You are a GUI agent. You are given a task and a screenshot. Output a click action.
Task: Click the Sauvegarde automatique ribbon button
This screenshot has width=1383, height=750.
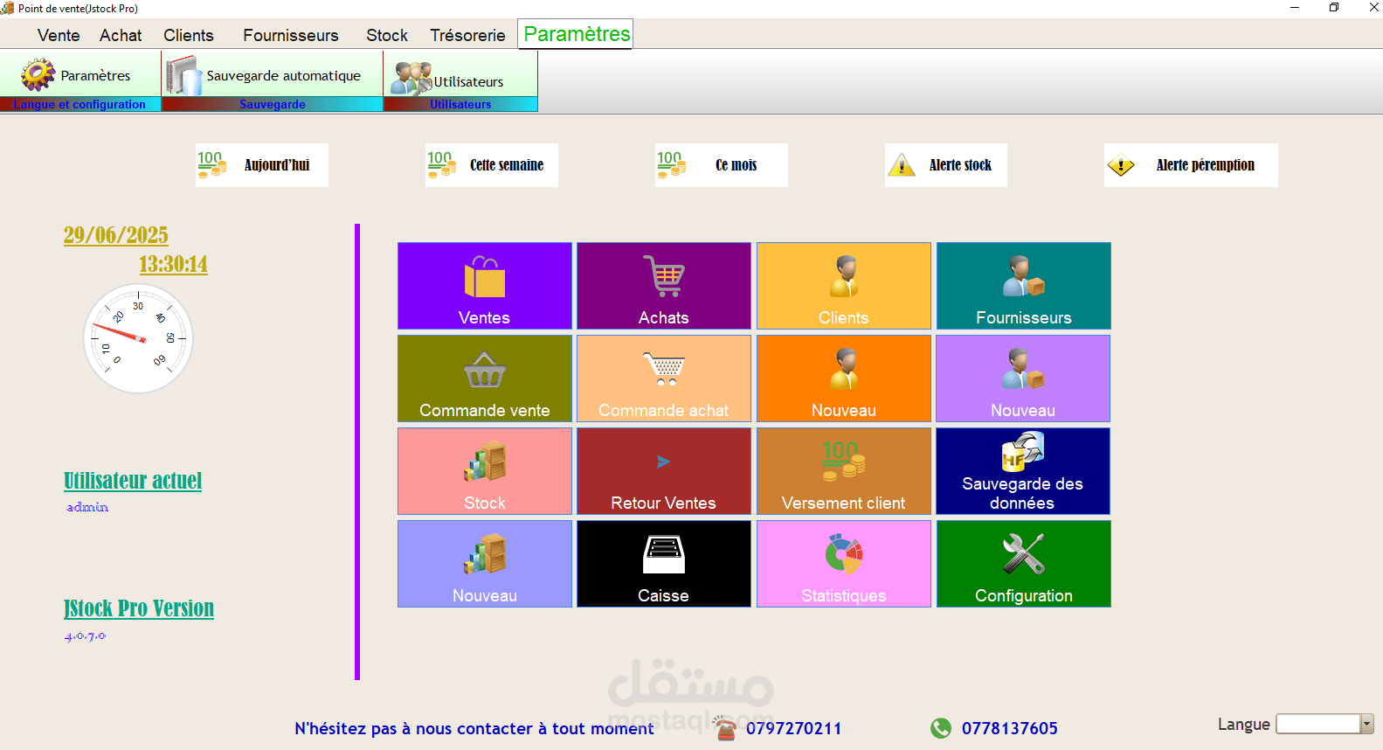click(x=273, y=75)
